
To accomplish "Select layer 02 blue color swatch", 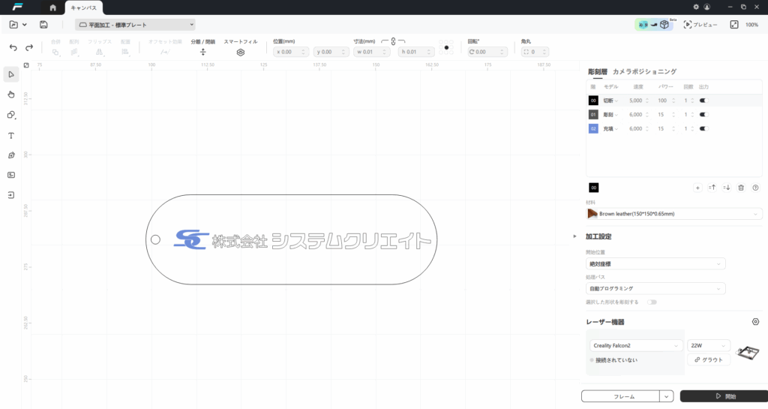I will (x=593, y=129).
